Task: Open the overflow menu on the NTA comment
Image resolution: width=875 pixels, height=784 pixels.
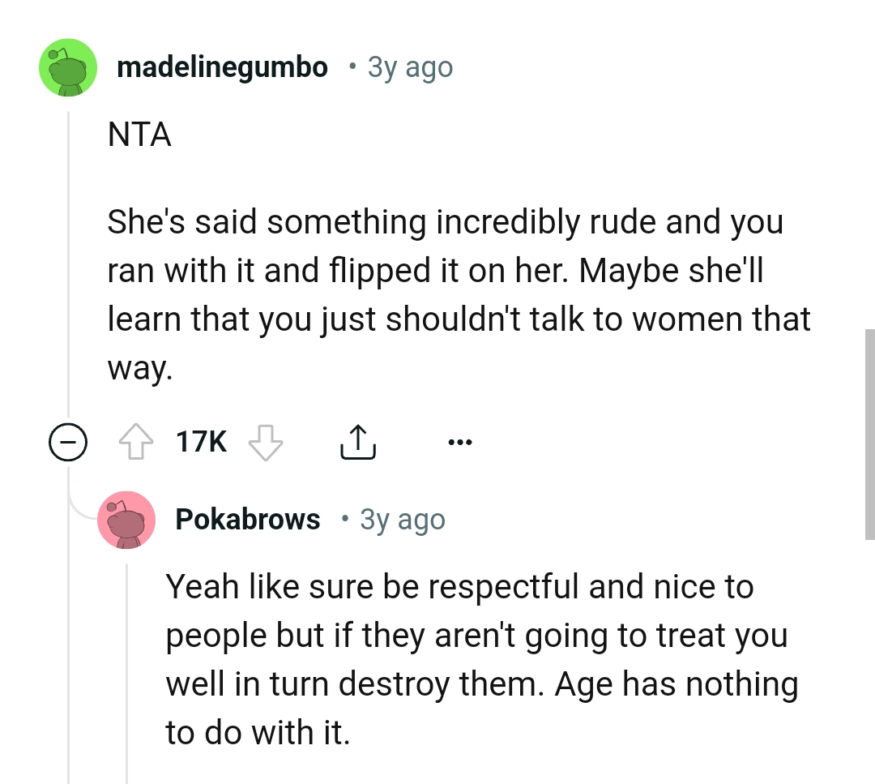Action: 460,441
